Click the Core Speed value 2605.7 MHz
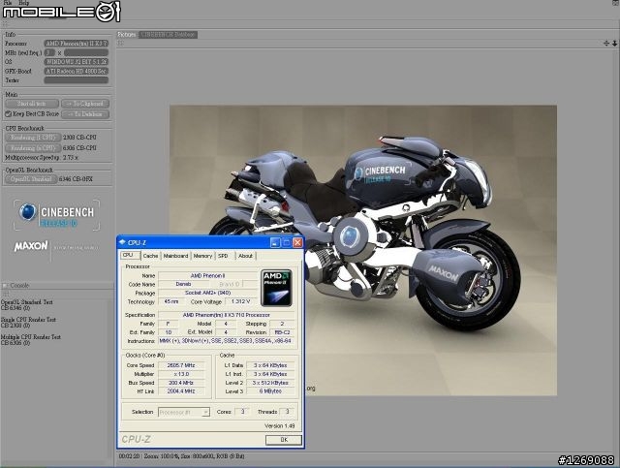The height and width of the screenshot is (468, 620). click(x=181, y=365)
